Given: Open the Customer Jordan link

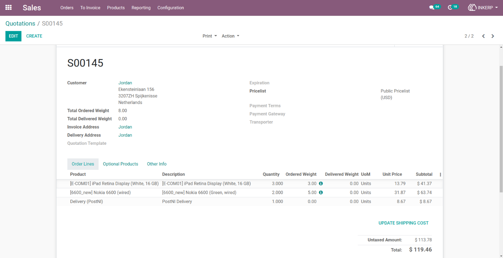Looking at the screenshot, I should coord(125,83).
